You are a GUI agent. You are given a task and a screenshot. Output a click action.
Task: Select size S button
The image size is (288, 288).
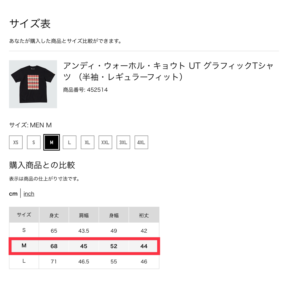[34, 142]
